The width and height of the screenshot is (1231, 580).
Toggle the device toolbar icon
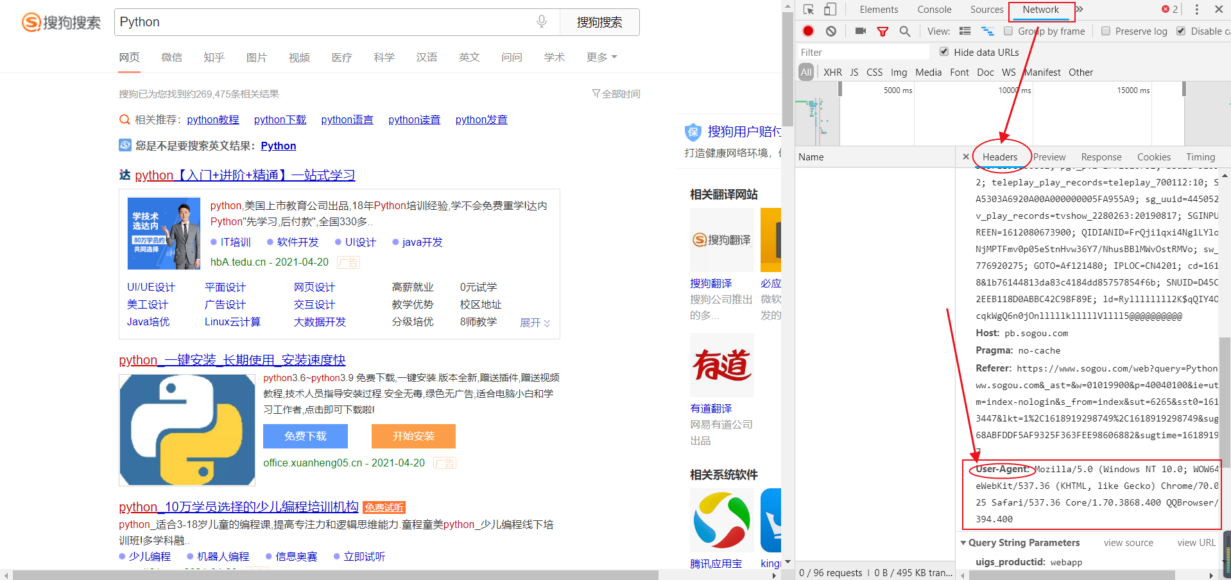tap(830, 10)
